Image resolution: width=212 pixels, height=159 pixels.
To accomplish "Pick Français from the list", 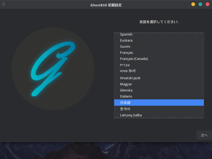I will pos(159,52).
